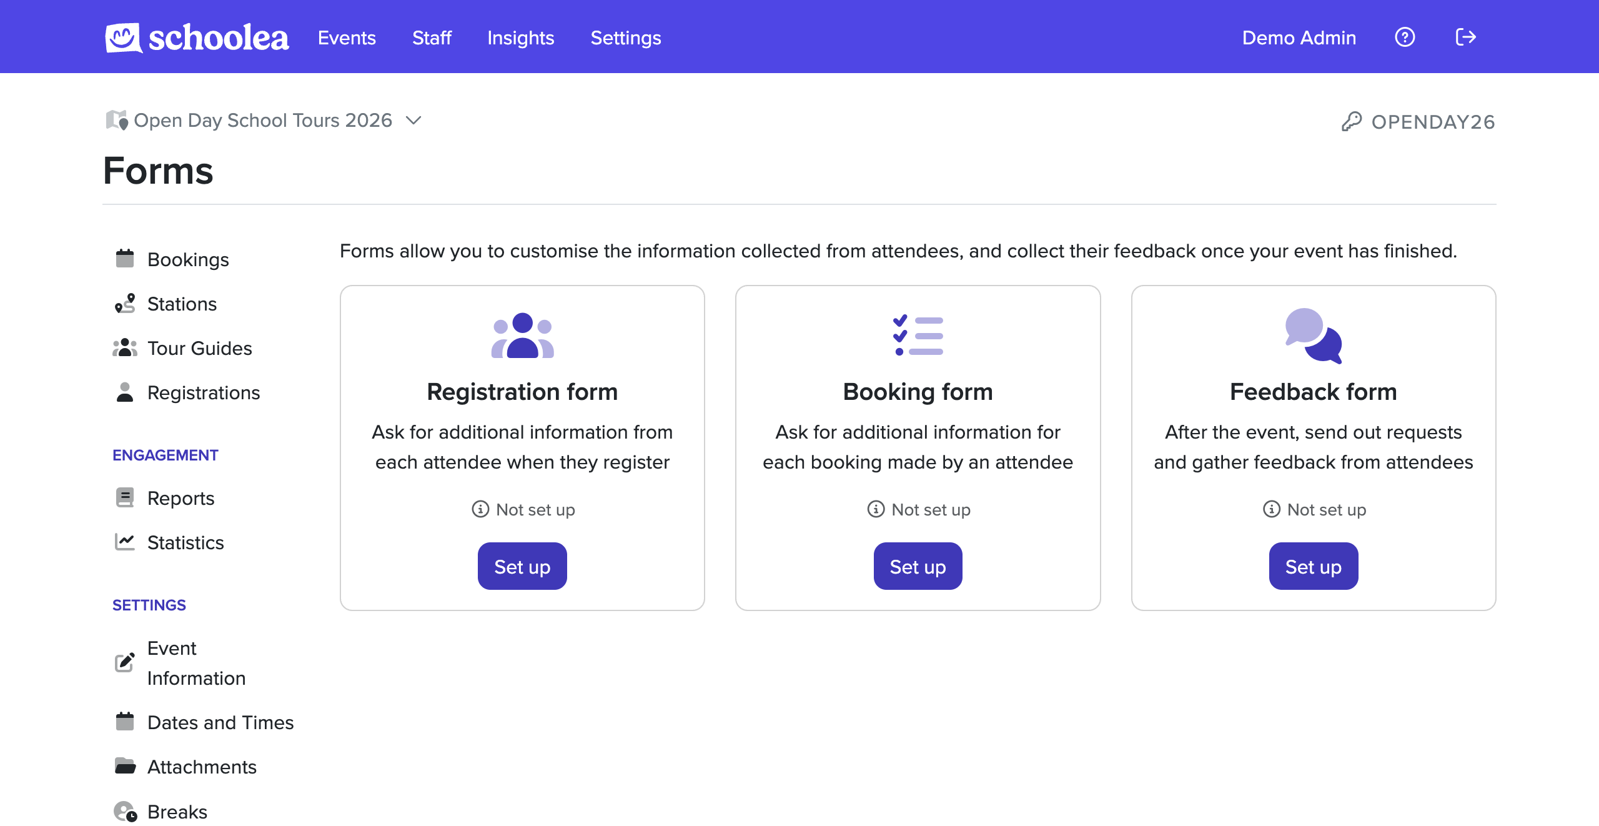Click the Schoolea logo

tap(197, 37)
